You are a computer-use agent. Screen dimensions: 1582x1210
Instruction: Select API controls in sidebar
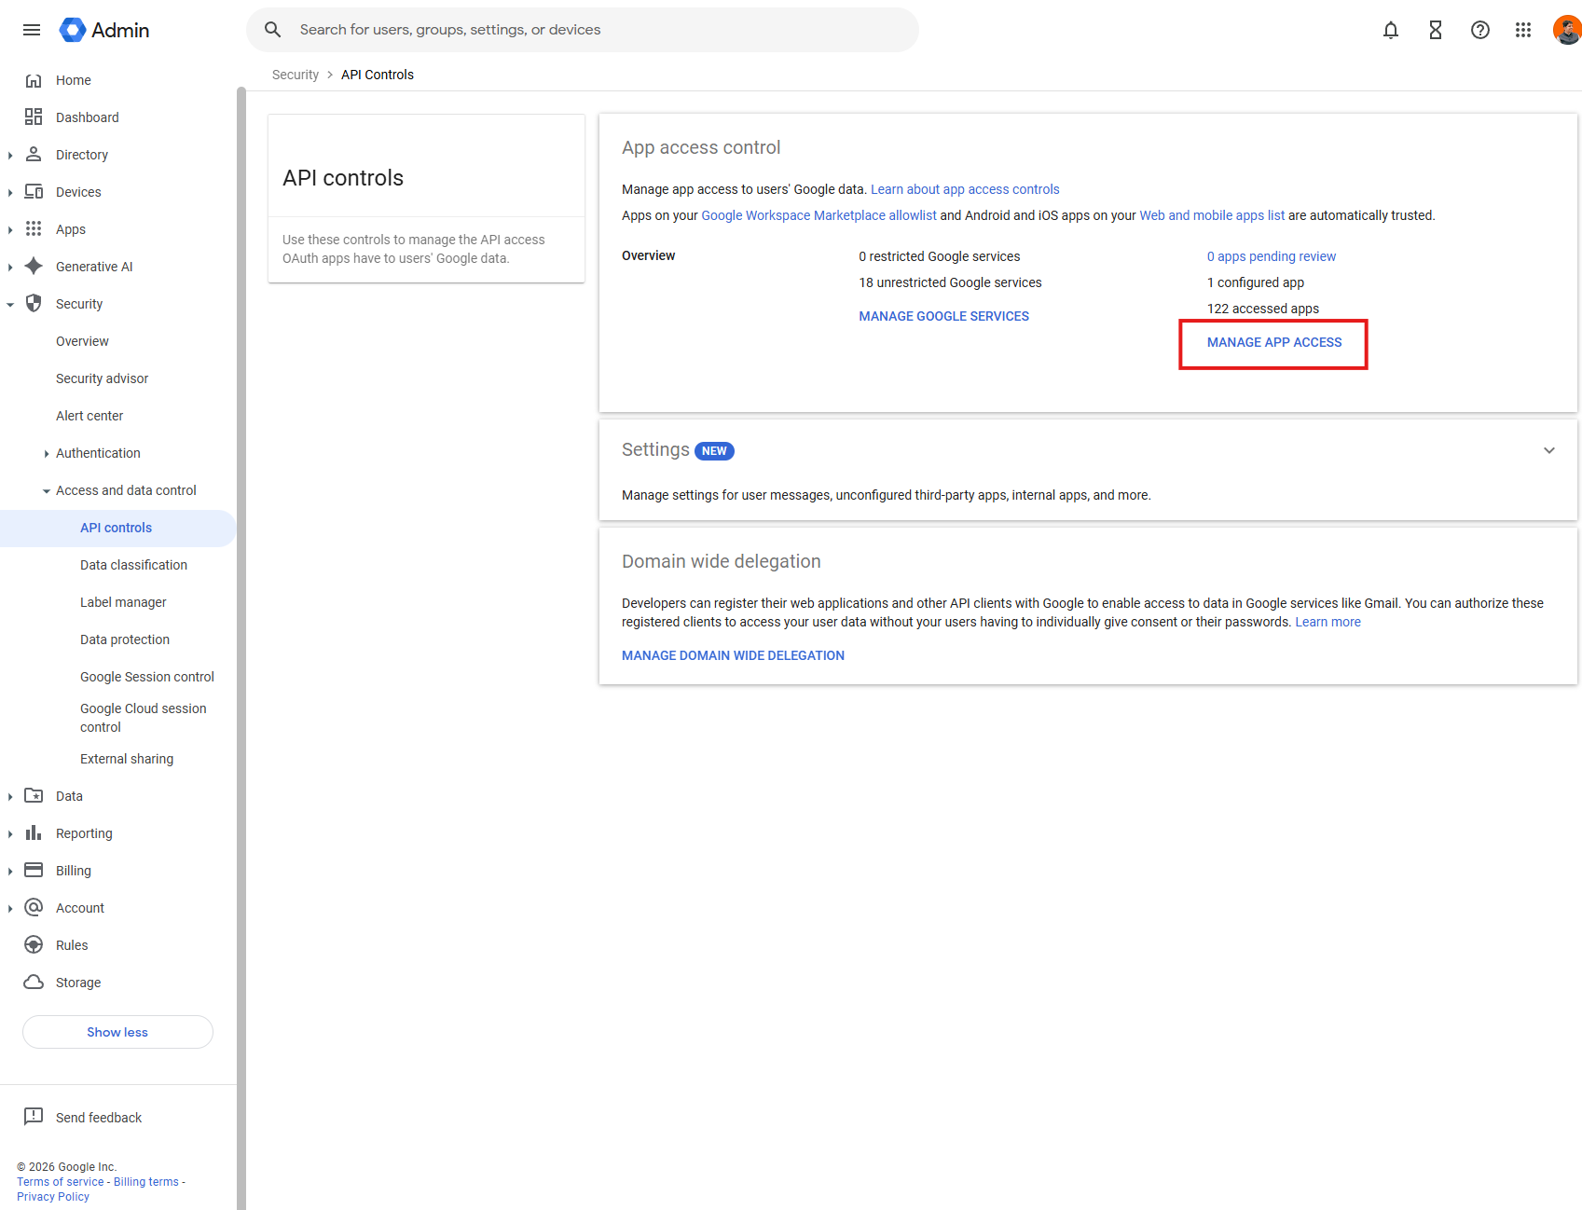[x=117, y=528]
